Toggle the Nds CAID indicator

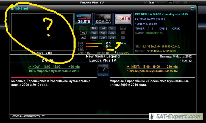pyautogui.click(x=94, y=38)
